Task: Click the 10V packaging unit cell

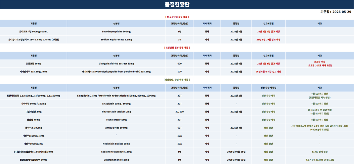Action: pyautogui.click(x=180, y=72)
